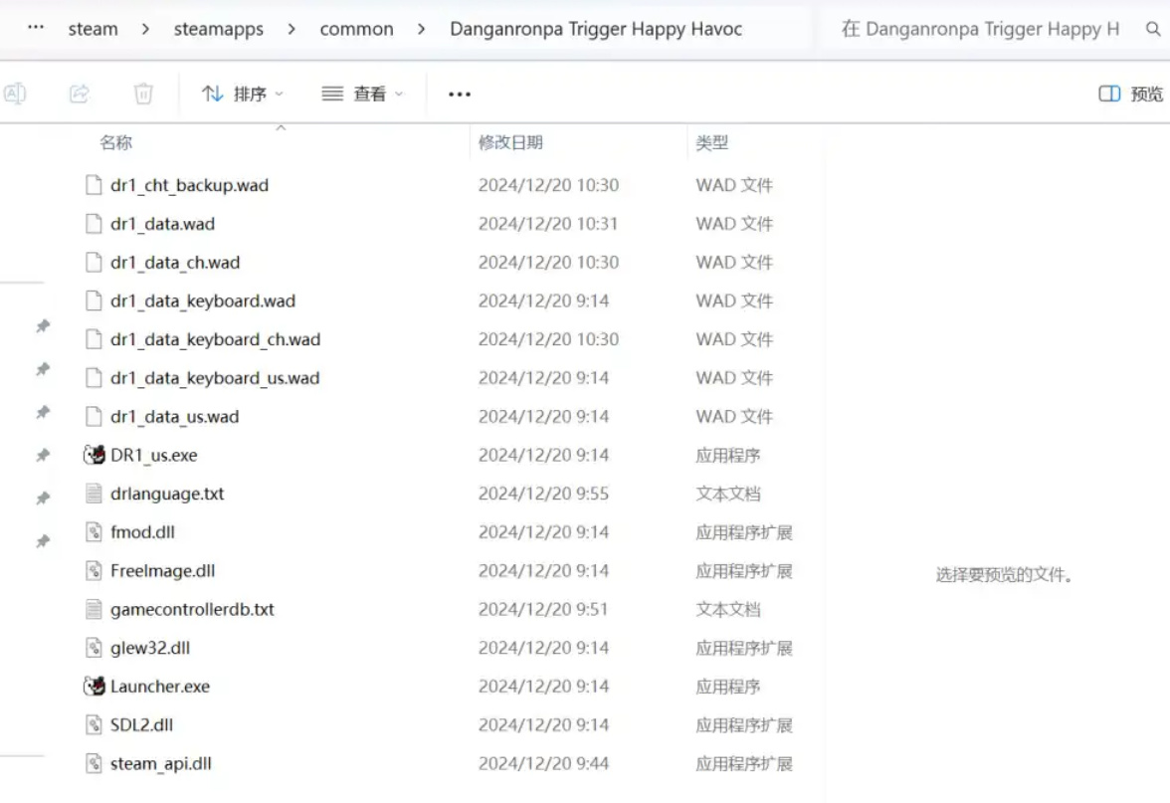This screenshot has height=803, width=1170.
Task: Click the 9:55 date of drlanguage.txt
Action: (543, 494)
